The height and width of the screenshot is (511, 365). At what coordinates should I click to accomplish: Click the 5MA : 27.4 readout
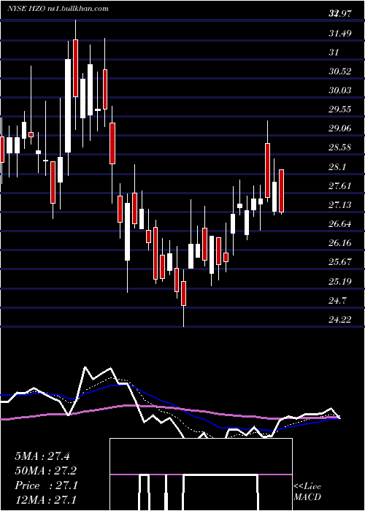(42, 456)
